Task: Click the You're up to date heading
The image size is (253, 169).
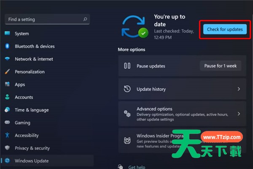Action: (x=170, y=20)
